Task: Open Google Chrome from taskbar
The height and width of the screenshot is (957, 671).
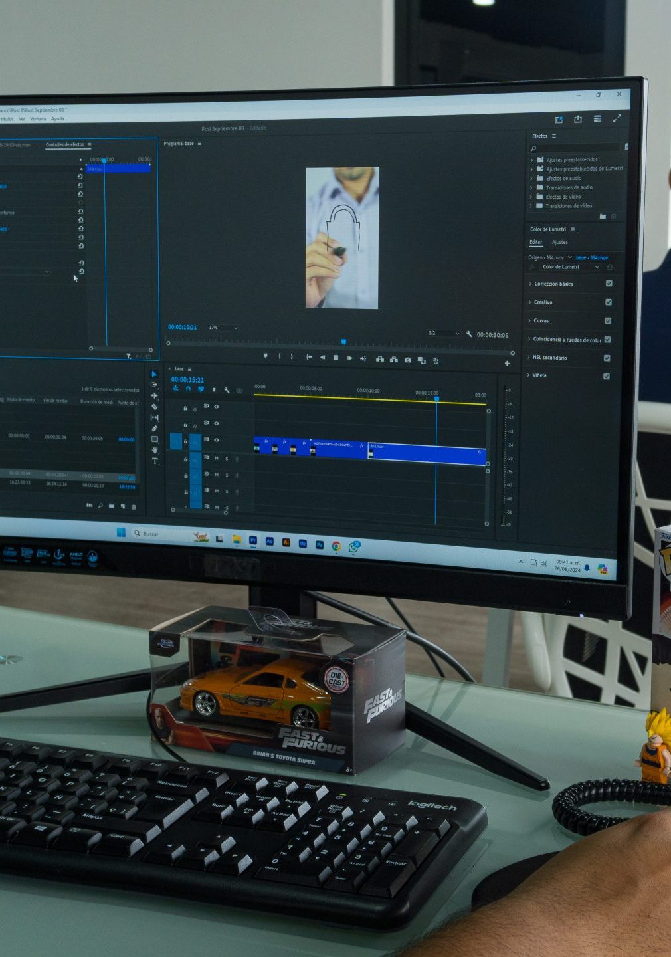Action: coord(336,546)
